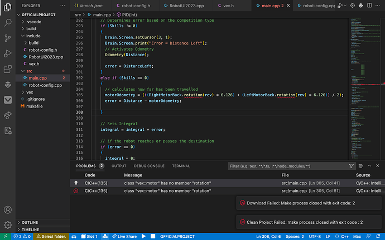This screenshot has width=385, height=240.
Task: Expand the vex folder
Action: click(x=43, y=92)
